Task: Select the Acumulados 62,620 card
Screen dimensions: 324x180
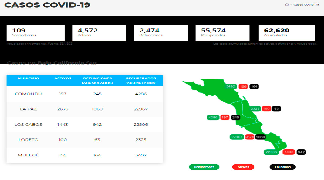Action: [287, 33]
